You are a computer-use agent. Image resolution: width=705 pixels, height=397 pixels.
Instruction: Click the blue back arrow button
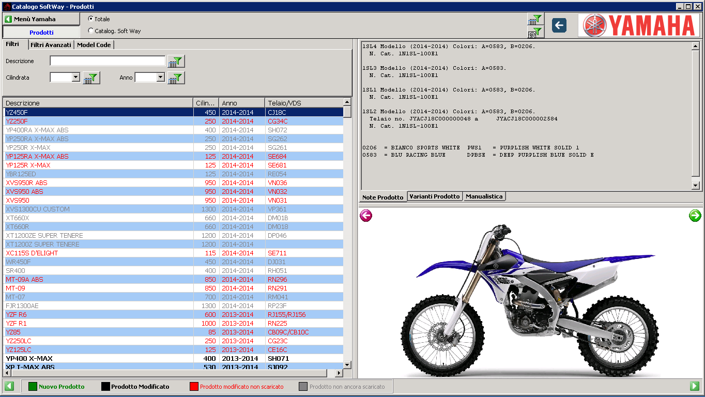[x=559, y=25]
